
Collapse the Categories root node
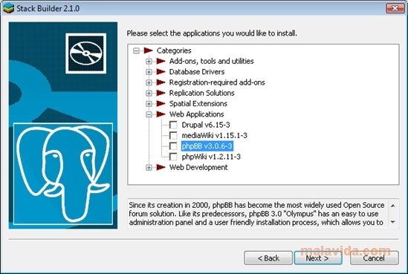pos(136,50)
